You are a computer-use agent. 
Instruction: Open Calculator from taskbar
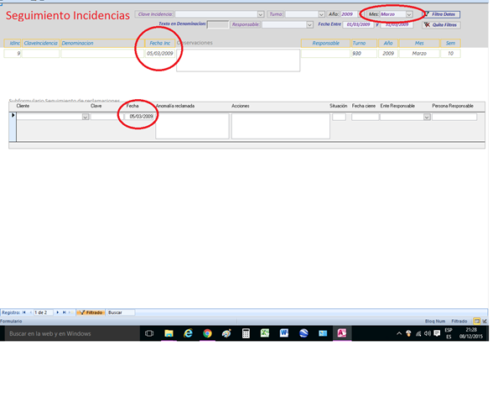coord(246,333)
